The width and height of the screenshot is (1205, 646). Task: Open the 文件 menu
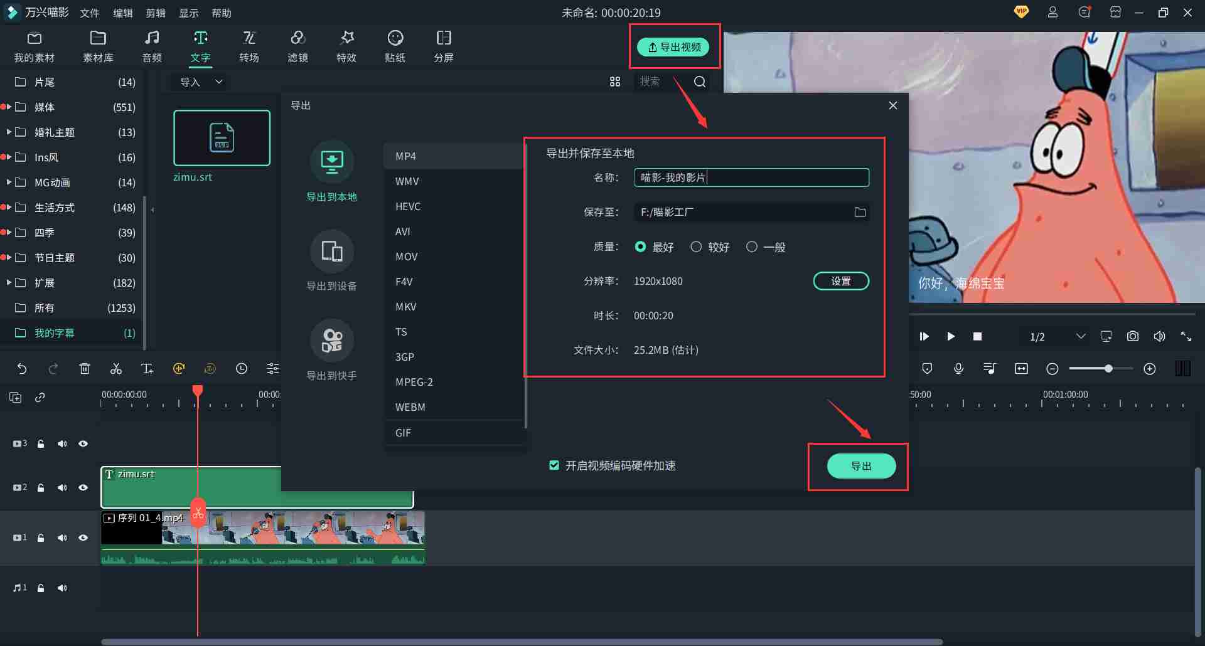coord(90,13)
